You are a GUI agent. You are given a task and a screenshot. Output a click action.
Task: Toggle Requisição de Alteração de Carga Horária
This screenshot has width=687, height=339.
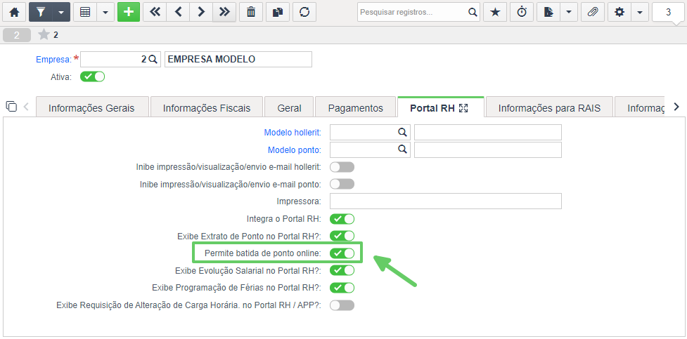[x=342, y=305]
